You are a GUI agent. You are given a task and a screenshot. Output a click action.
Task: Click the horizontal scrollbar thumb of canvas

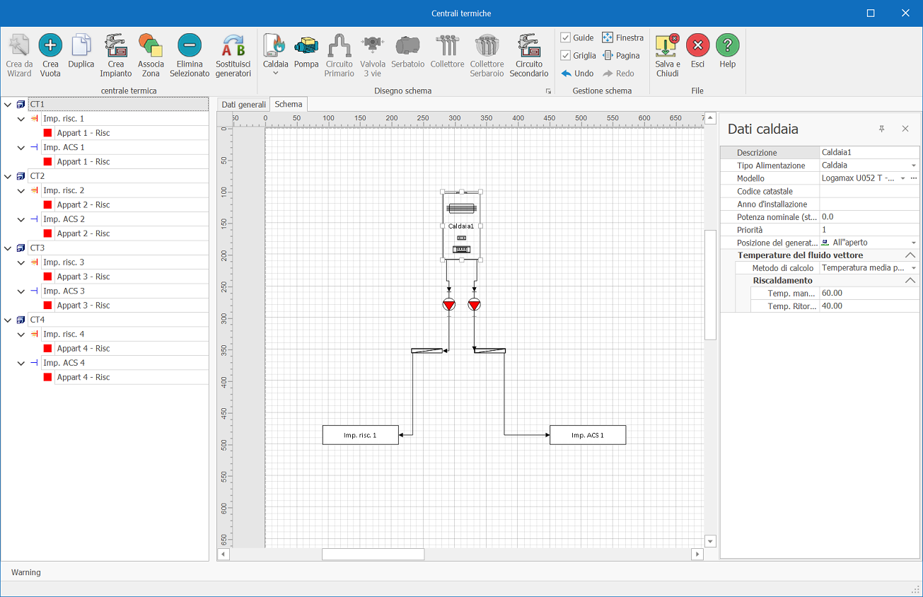[373, 555]
